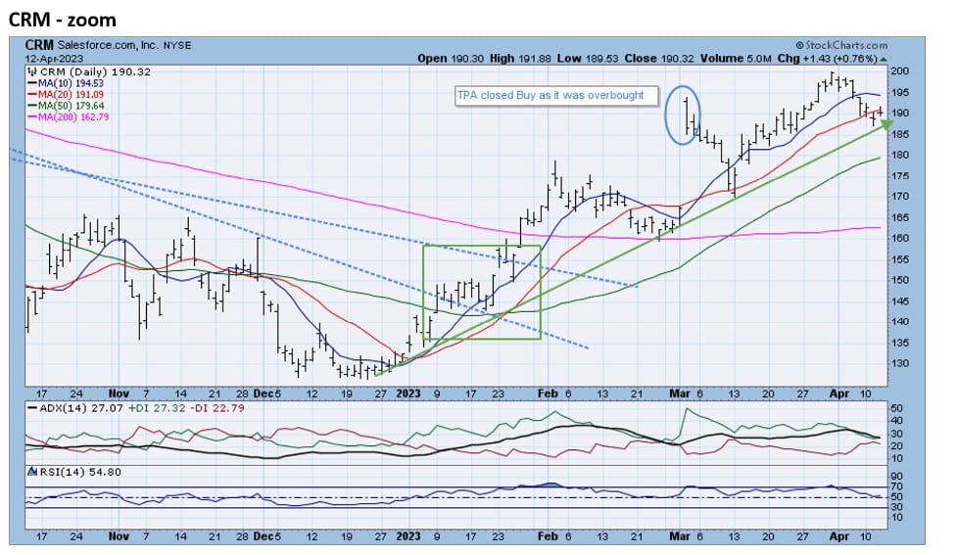
Task: Click the 135 price axis label
Action: [x=900, y=343]
